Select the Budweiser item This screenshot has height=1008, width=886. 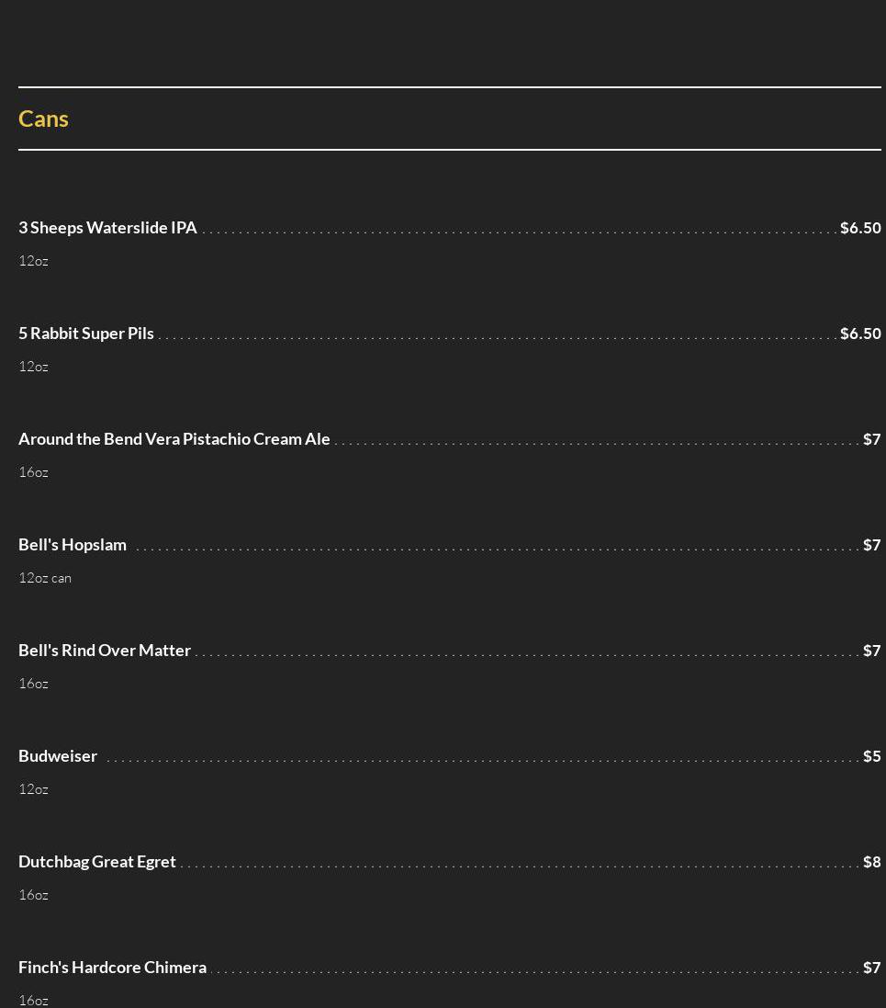click(58, 755)
